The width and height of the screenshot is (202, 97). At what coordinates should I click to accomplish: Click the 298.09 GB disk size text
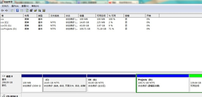[7, 82]
